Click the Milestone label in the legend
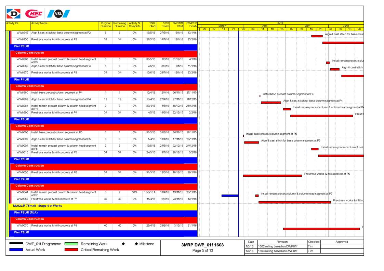 (147, 244)
